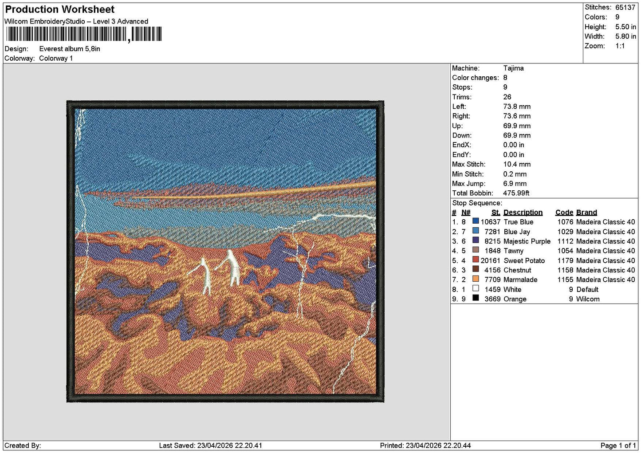The height and width of the screenshot is (453, 641).
Task: Click the N# column header
Action: coord(466,213)
